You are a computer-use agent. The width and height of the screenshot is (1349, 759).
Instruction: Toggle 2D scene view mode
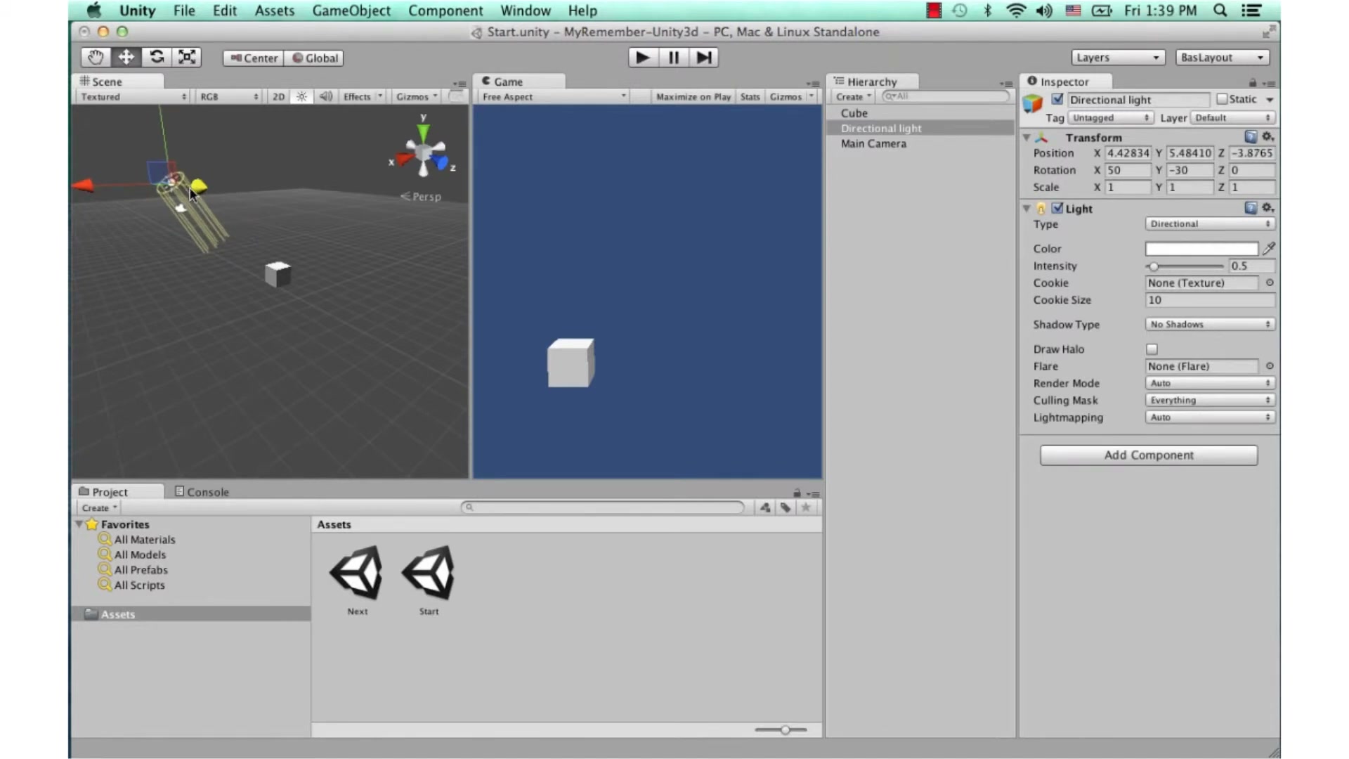click(x=278, y=97)
